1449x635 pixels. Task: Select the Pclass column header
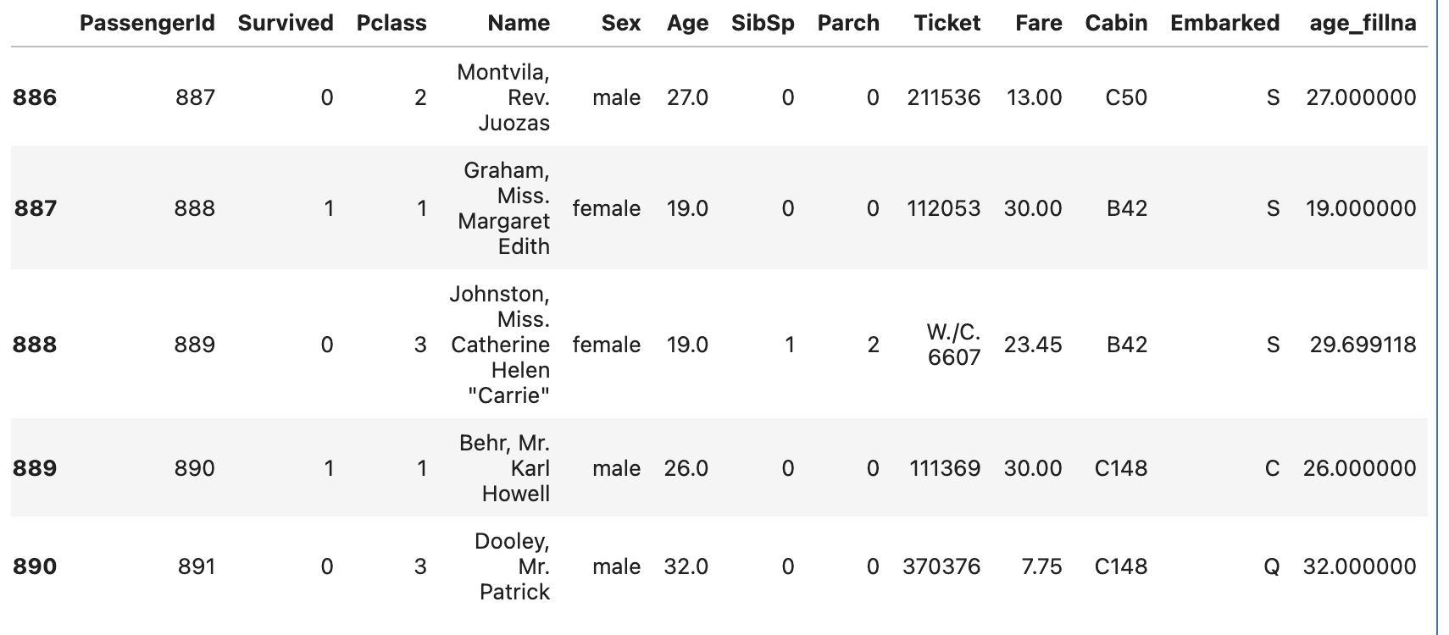click(391, 23)
